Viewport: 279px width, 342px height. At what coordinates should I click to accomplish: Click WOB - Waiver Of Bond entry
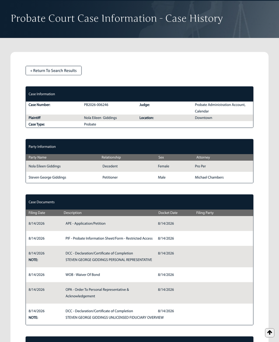point(82,275)
